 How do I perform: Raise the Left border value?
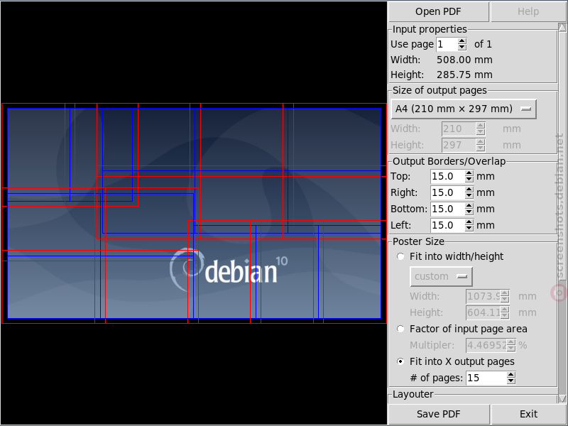click(469, 222)
